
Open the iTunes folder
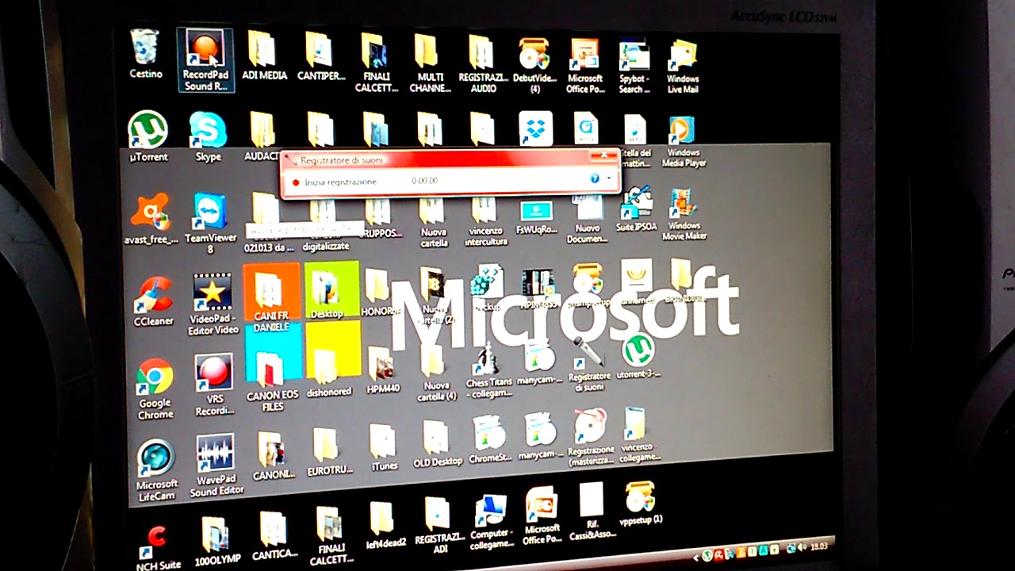point(384,447)
